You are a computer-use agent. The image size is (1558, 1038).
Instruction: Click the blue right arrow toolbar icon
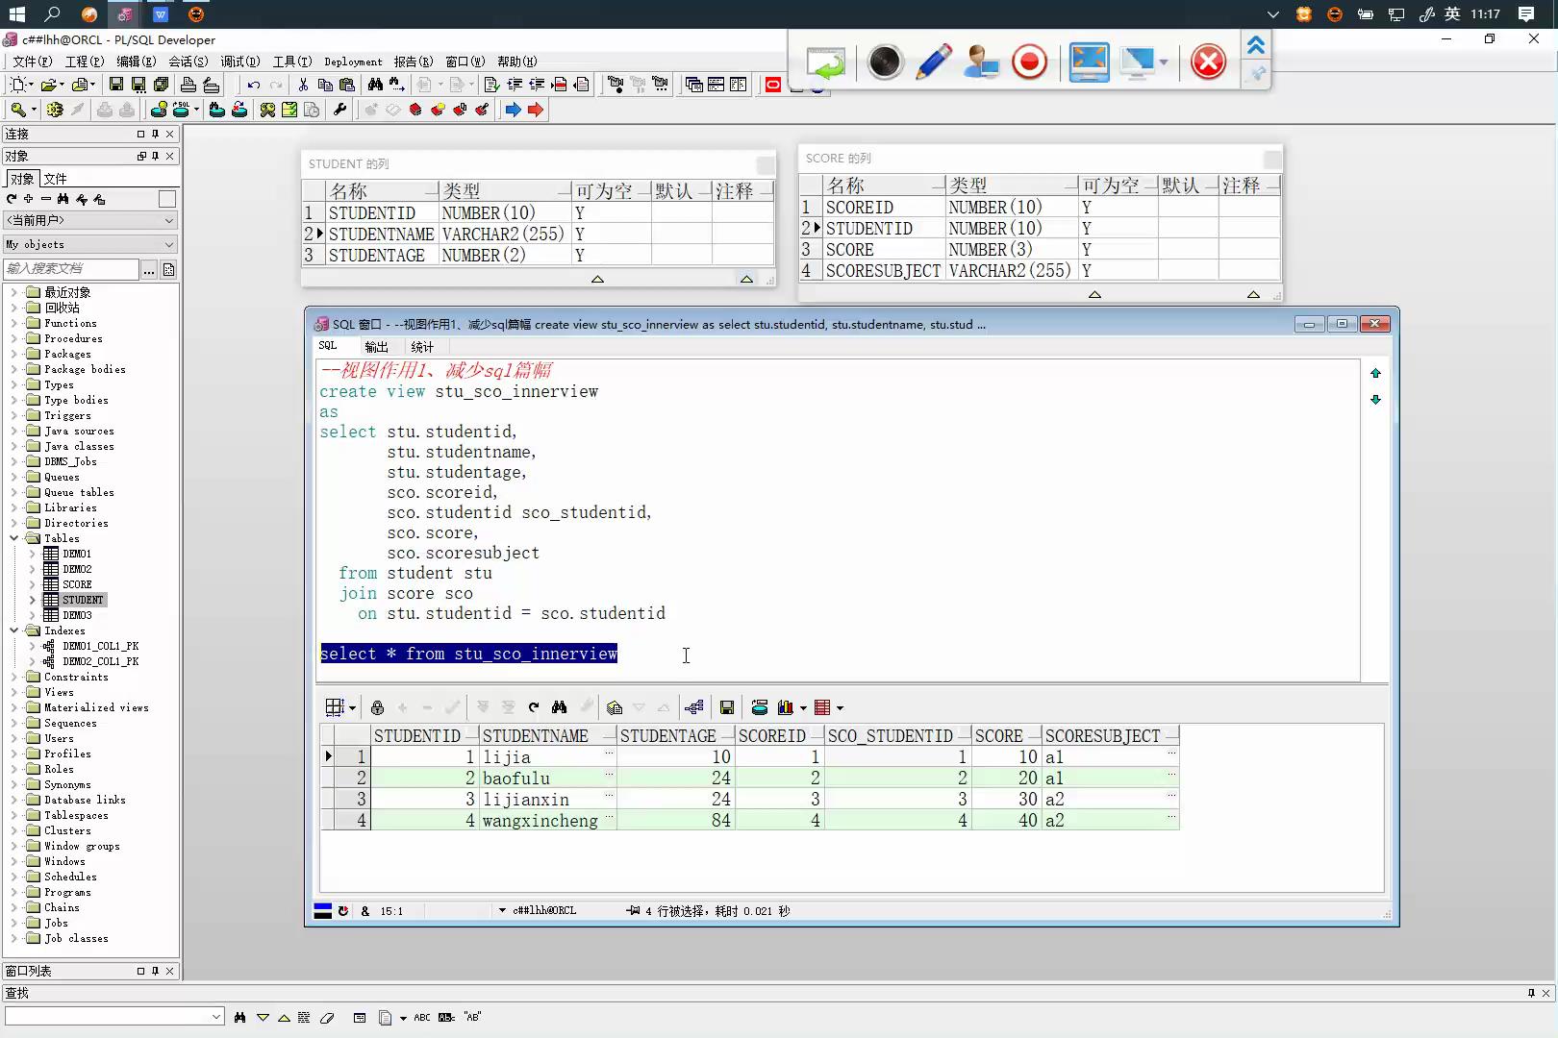[514, 110]
